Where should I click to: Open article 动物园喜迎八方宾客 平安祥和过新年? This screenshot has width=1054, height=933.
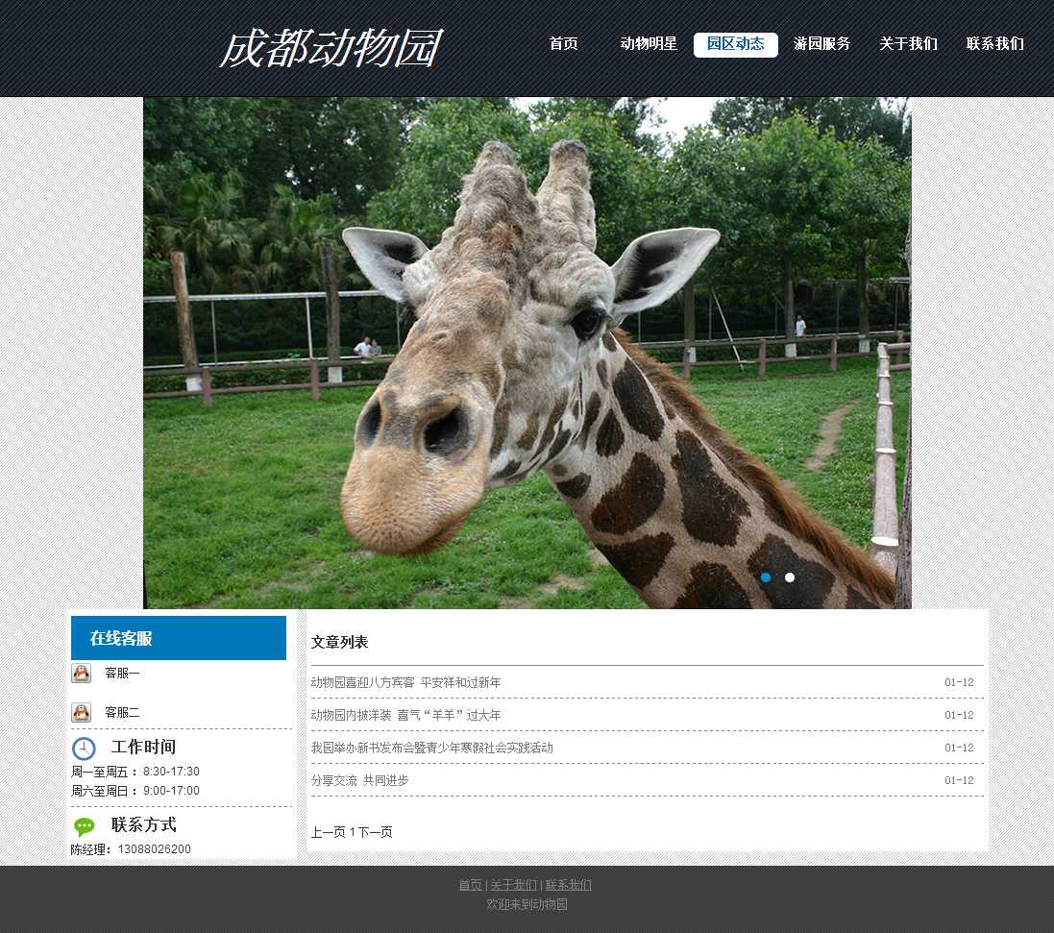tap(405, 682)
